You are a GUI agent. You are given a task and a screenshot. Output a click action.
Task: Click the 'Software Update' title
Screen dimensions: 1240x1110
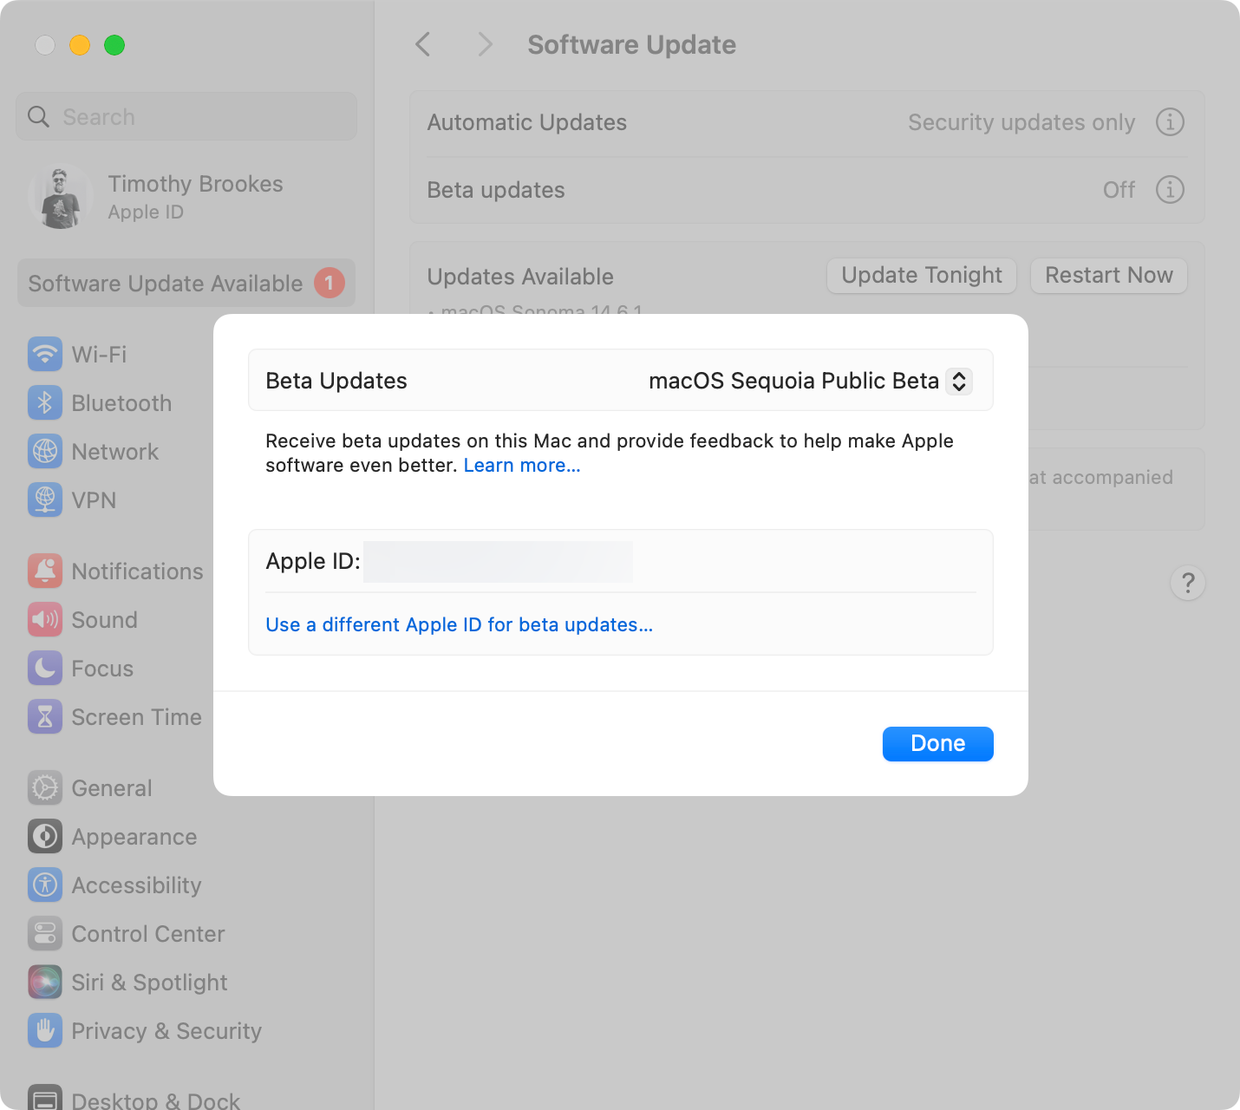click(x=632, y=44)
